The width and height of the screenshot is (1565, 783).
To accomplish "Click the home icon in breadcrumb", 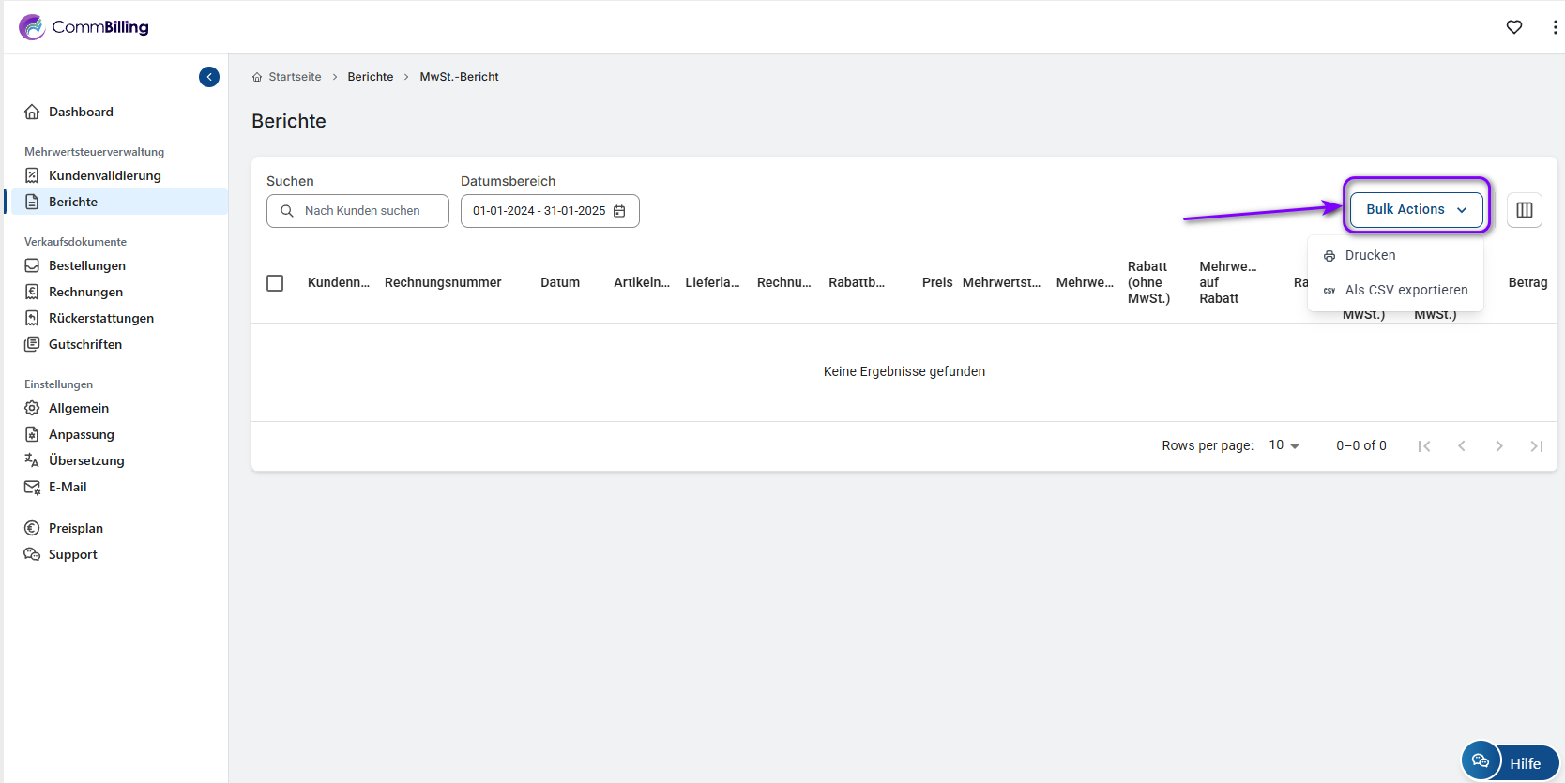I will click(257, 77).
